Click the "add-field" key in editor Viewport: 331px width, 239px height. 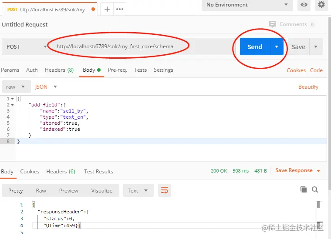tap(44, 105)
